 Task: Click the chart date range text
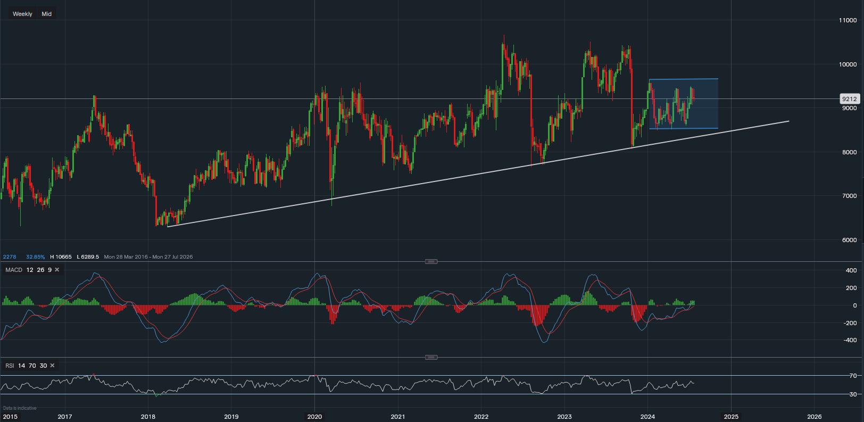tap(148, 256)
